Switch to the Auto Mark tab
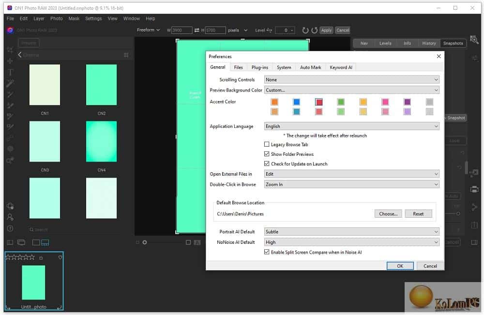The image size is (484, 315). click(x=311, y=67)
